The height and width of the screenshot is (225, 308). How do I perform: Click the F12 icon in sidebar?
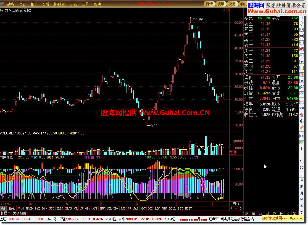pyautogui.click(x=302, y=81)
